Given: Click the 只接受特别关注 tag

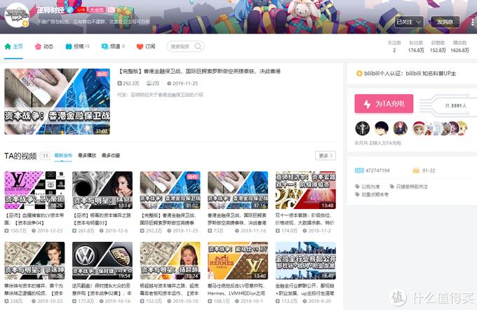Looking at the screenshot, I should (x=409, y=187).
